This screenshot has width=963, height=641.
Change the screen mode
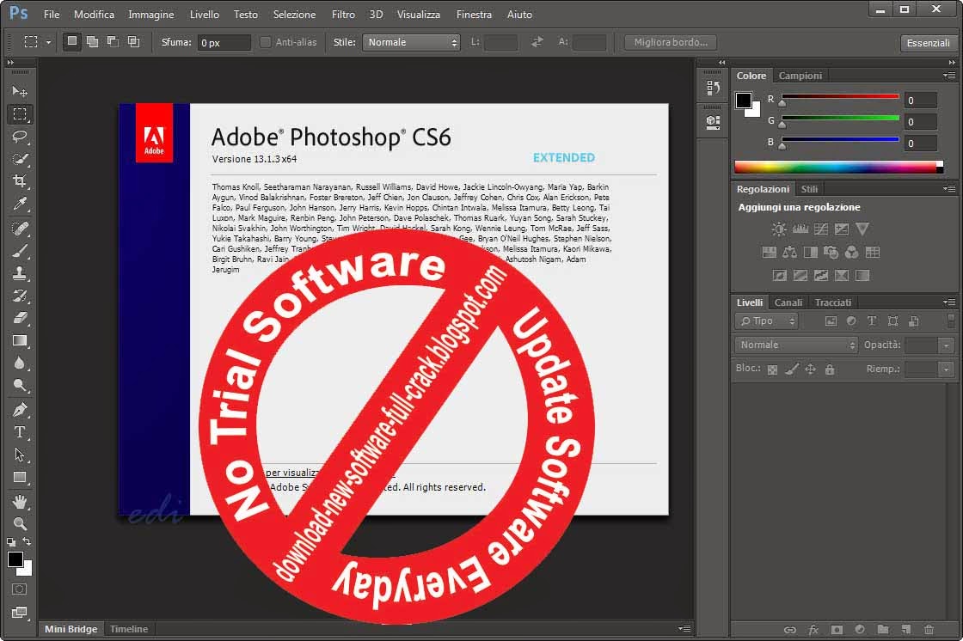click(x=20, y=612)
